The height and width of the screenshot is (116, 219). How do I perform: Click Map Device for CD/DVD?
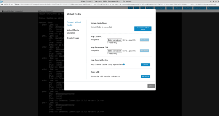point(144,40)
